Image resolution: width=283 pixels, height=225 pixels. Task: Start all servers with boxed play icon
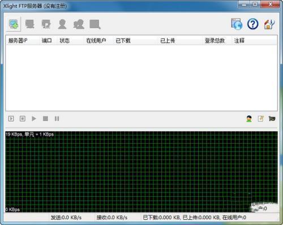point(11,119)
